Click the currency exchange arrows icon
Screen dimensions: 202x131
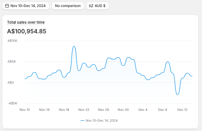point(91,6)
